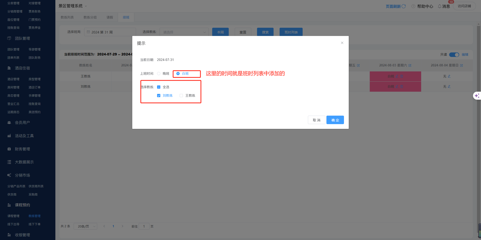This screenshot has width=481, height=240.
Task: Click pencil icon in 刘教练's Sunday 无 cell
Action: (x=449, y=87)
